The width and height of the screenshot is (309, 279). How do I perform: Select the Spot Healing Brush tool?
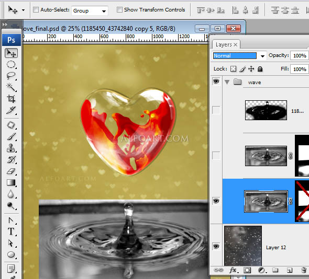pyautogui.click(x=11, y=125)
